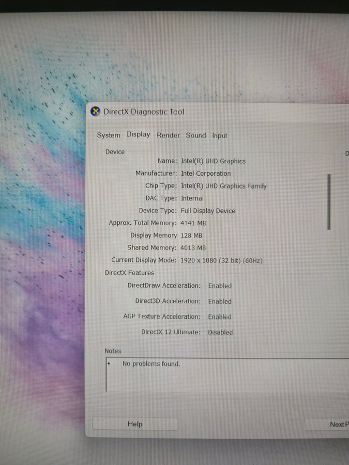Click the Device panel vertical scrollbar
349x465 pixels.
pos(329,202)
